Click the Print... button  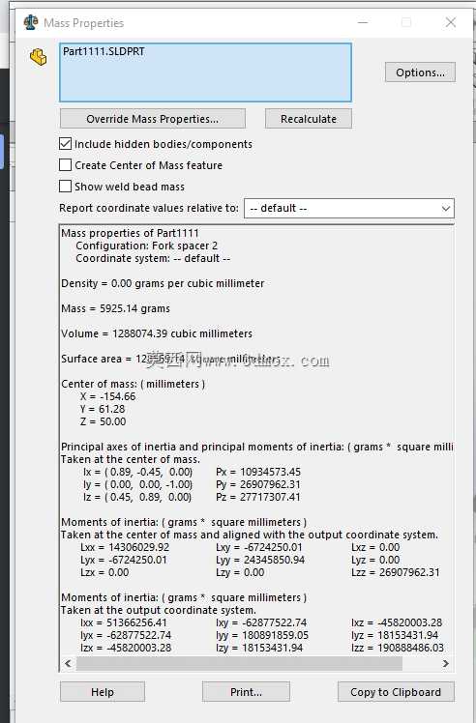[246, 692]
